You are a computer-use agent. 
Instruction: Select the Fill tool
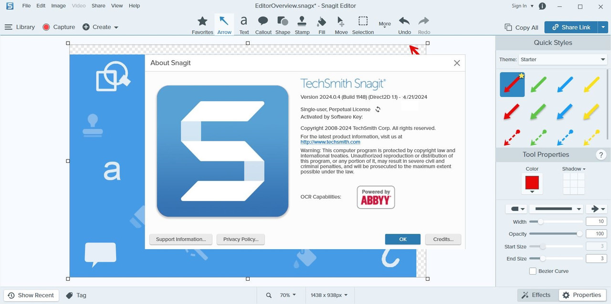[322, 25]
